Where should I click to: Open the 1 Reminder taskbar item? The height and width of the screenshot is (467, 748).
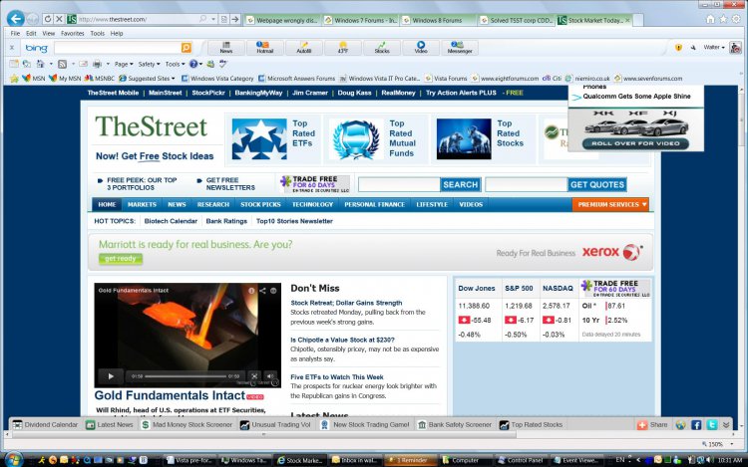410,460
